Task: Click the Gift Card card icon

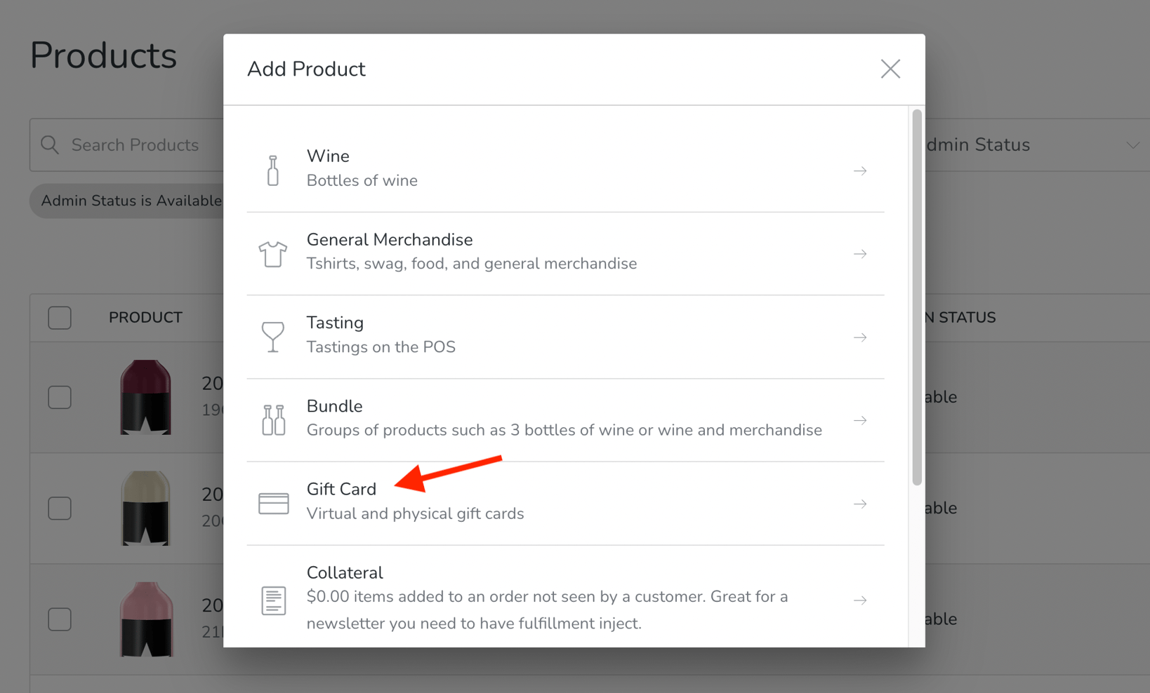Action: tap(273, 503)
